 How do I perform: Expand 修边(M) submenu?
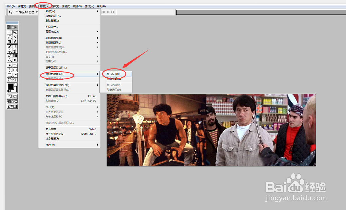[x=69, y=145]
